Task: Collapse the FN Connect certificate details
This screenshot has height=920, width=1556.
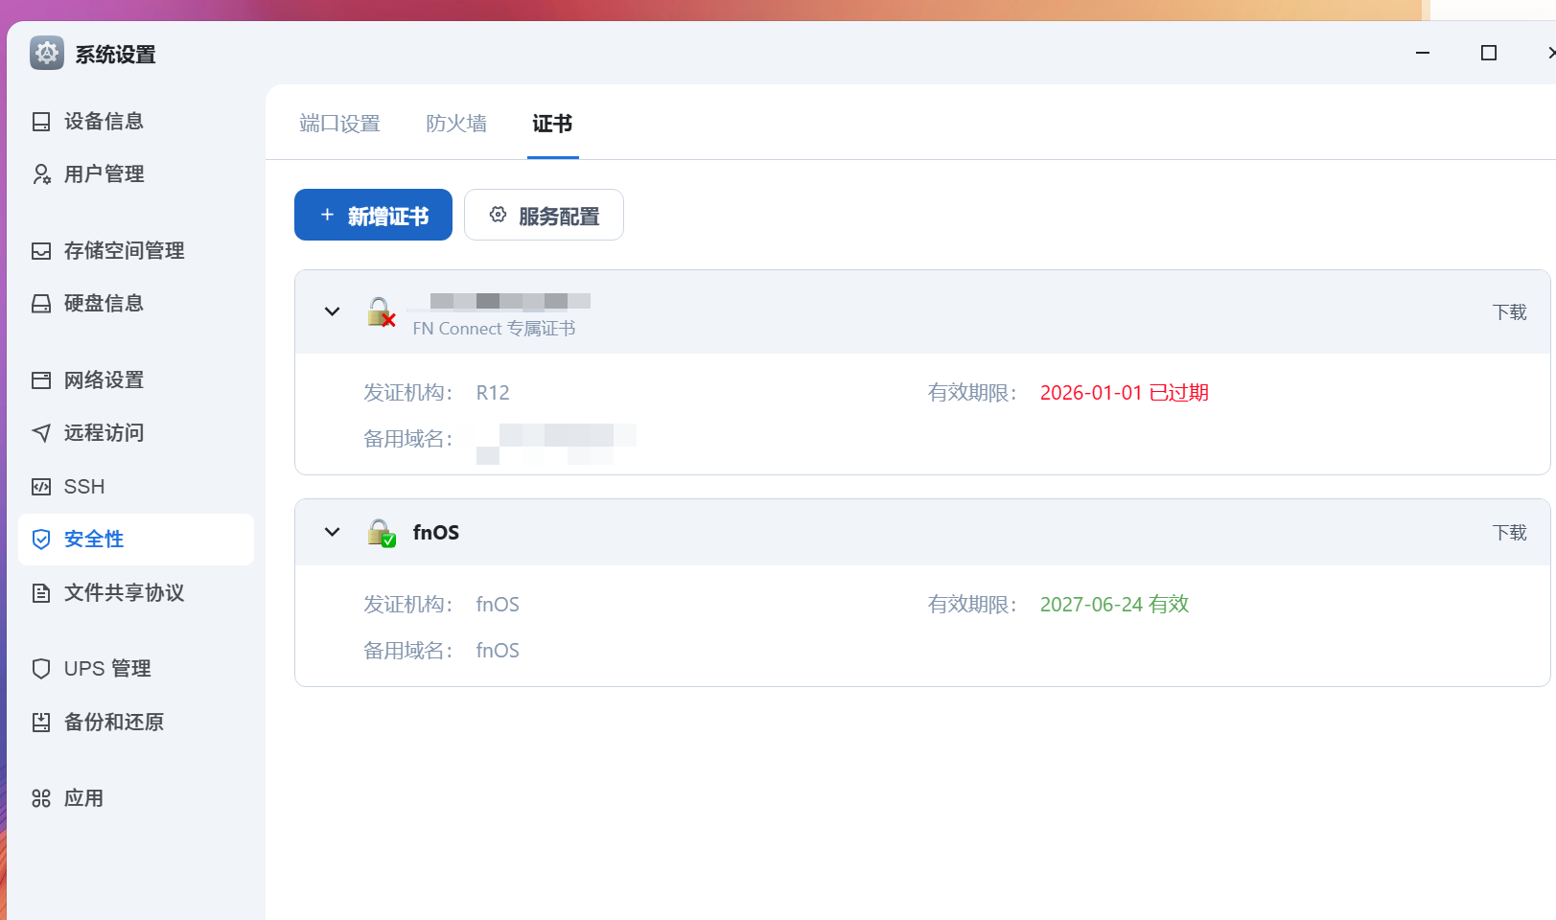Action: point(332,311)
